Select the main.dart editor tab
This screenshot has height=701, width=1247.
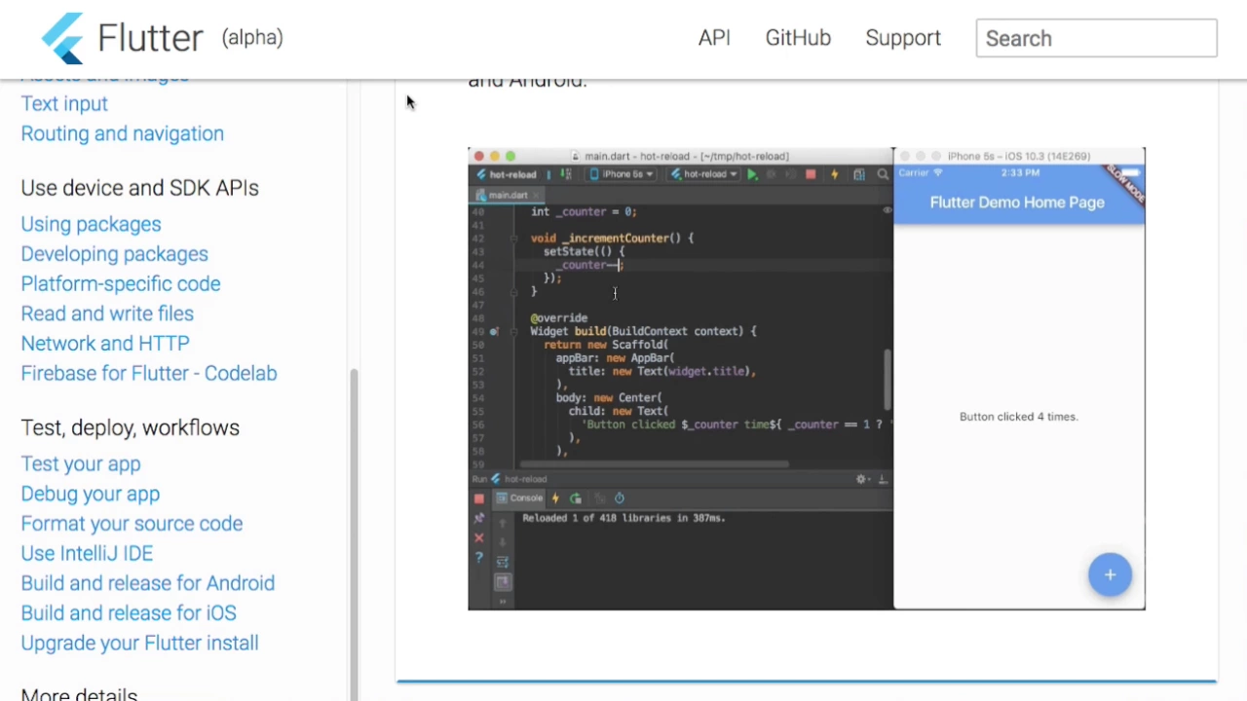pyautogui.click(x=507, y=196)
